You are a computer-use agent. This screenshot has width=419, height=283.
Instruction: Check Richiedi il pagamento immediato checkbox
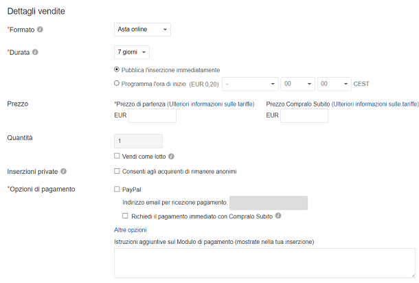pos(125,216)
